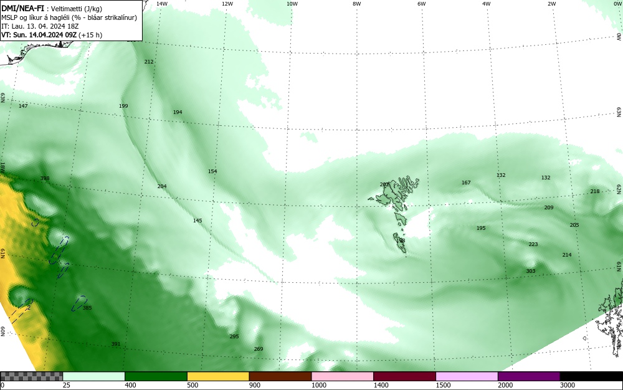This screenshot has height=390, width=623.
Task: Click the map value "154"
Action: coord(212,171)
